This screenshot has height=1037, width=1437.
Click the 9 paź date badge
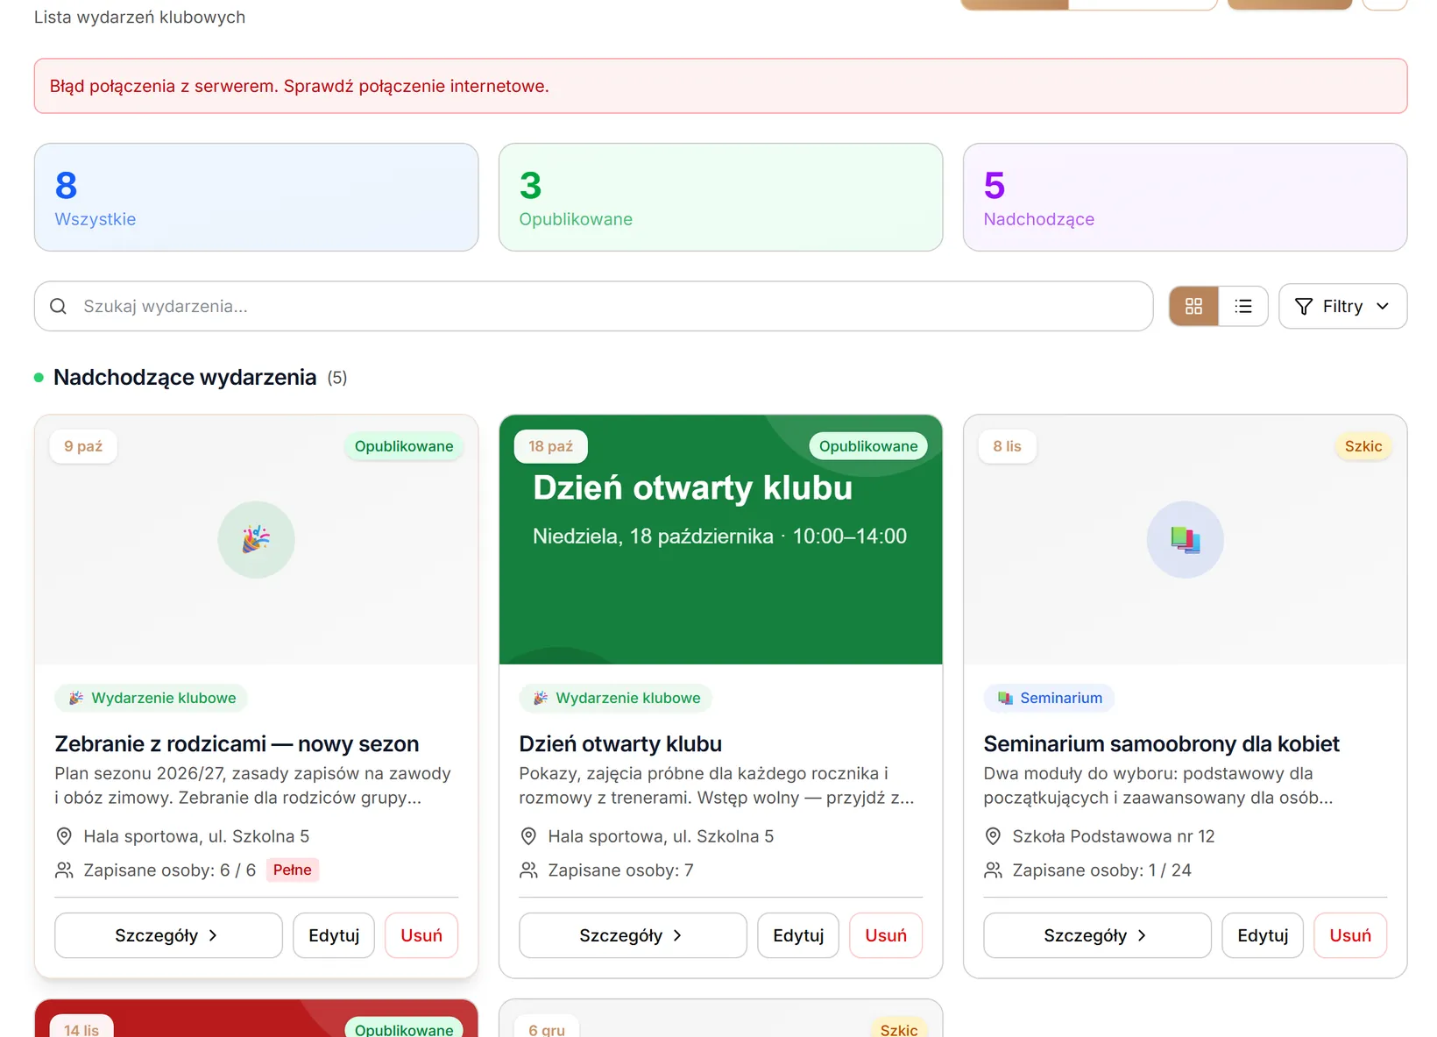click(x=83, y=446)
